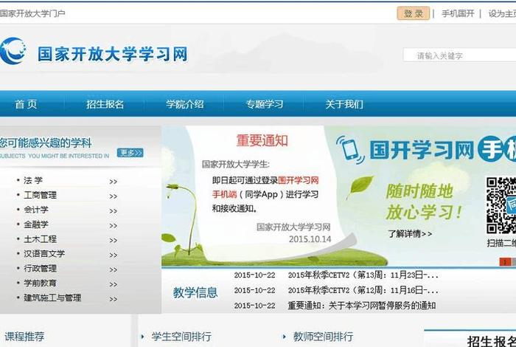Click the mobile phone icon on banner
This screenshot has height=347, width=516.
point(350,150)
